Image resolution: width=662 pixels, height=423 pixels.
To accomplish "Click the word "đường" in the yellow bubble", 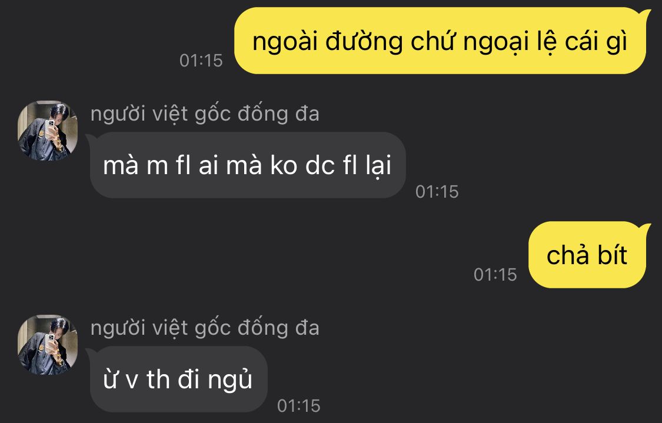I will (364, 42).
